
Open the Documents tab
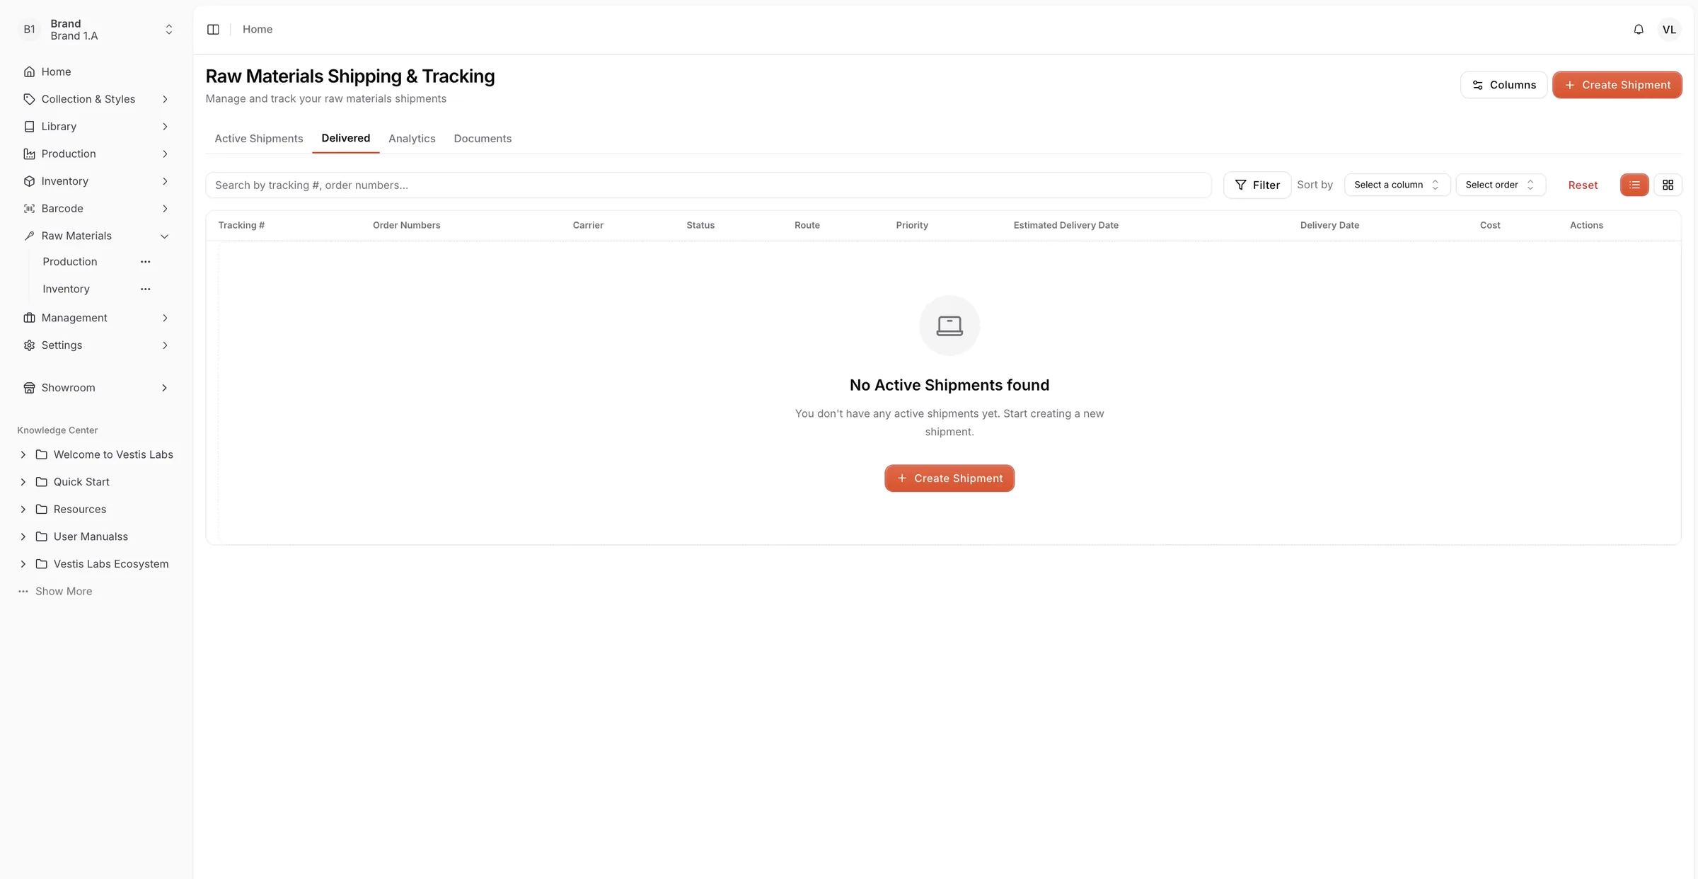(483, 139)
